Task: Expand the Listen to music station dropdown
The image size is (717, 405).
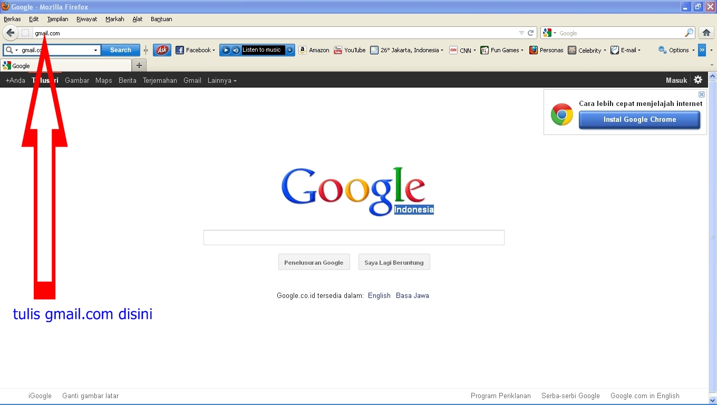Action: pyautogui.click(x=289, y=50)
